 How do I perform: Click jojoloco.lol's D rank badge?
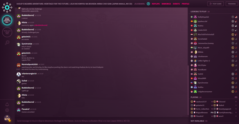tap(233, 21)
